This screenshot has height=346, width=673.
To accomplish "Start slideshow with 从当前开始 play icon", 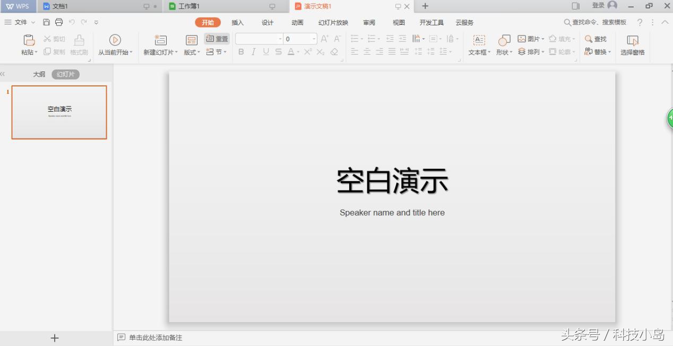I will tap(115, 40).
